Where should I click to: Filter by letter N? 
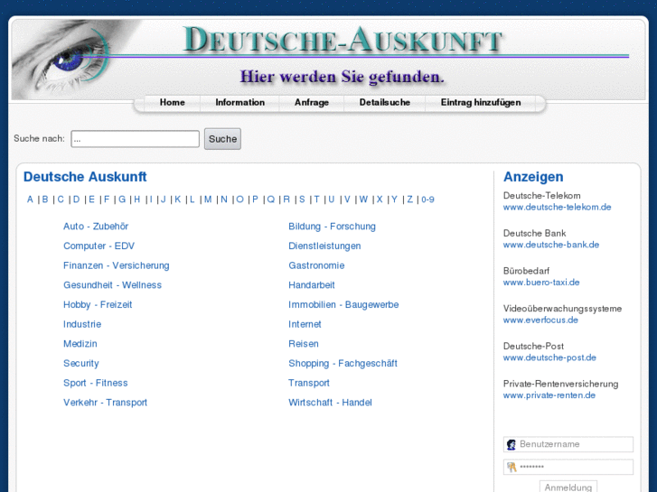pyautogui.click(x=224, y=200)
